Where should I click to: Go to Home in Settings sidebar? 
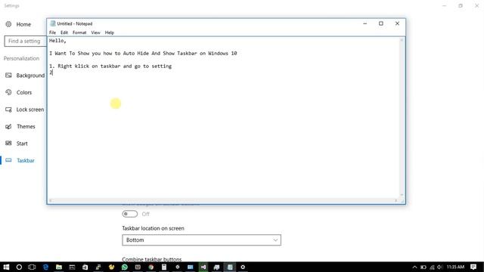click(x=18, y=24)
